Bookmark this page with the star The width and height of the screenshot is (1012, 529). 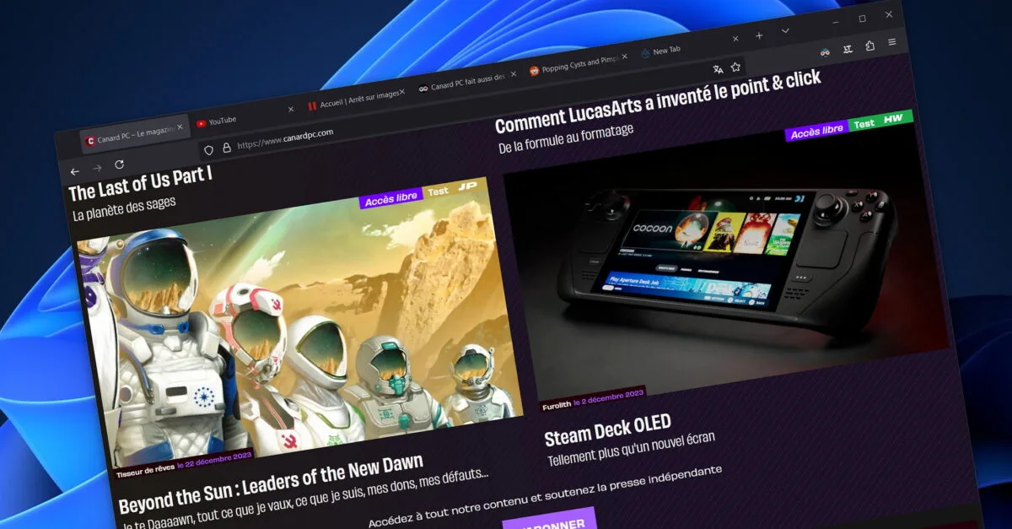click(x=735, y=67)
